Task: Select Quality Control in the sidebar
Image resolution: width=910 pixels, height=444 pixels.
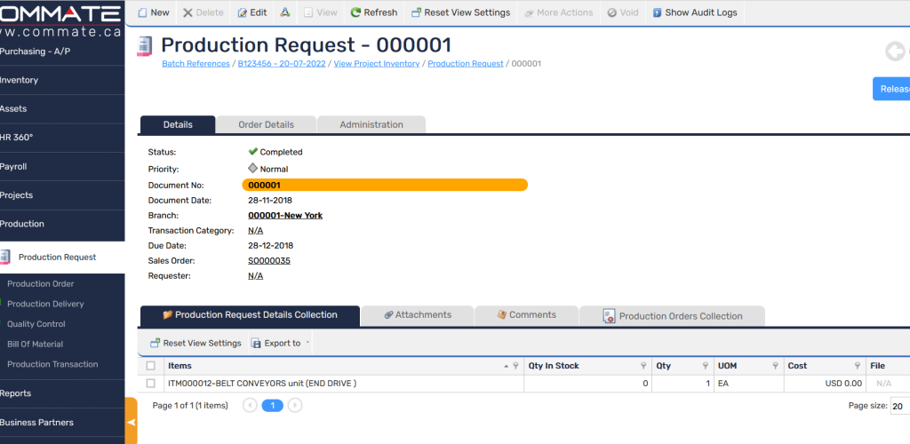Action: [x=36, y=324]
